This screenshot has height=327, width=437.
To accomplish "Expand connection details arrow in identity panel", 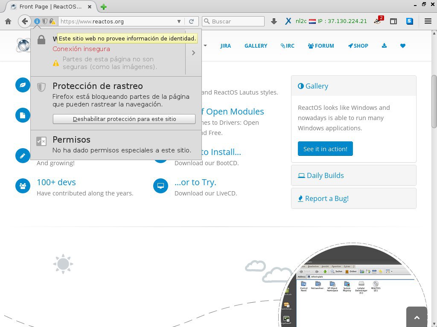I will 193,52.
